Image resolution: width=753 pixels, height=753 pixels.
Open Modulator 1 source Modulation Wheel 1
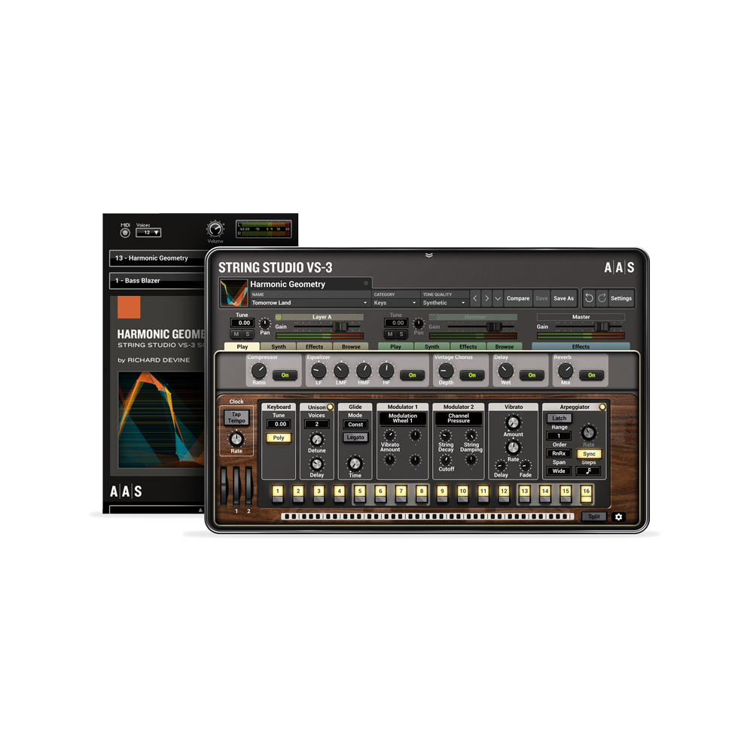click(x=402, y=418)
